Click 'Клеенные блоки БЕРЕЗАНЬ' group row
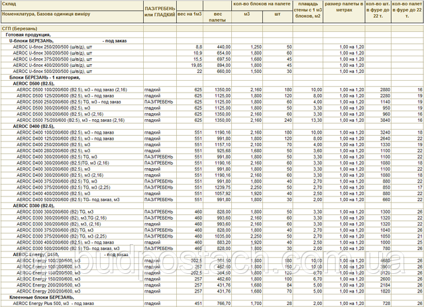Image resolution: width=424 pixels, height=307 pixels. (x=41, y=297)
